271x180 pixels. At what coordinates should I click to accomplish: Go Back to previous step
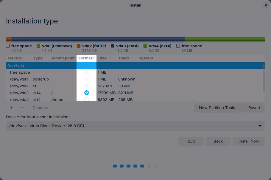[x=218, y=141]
